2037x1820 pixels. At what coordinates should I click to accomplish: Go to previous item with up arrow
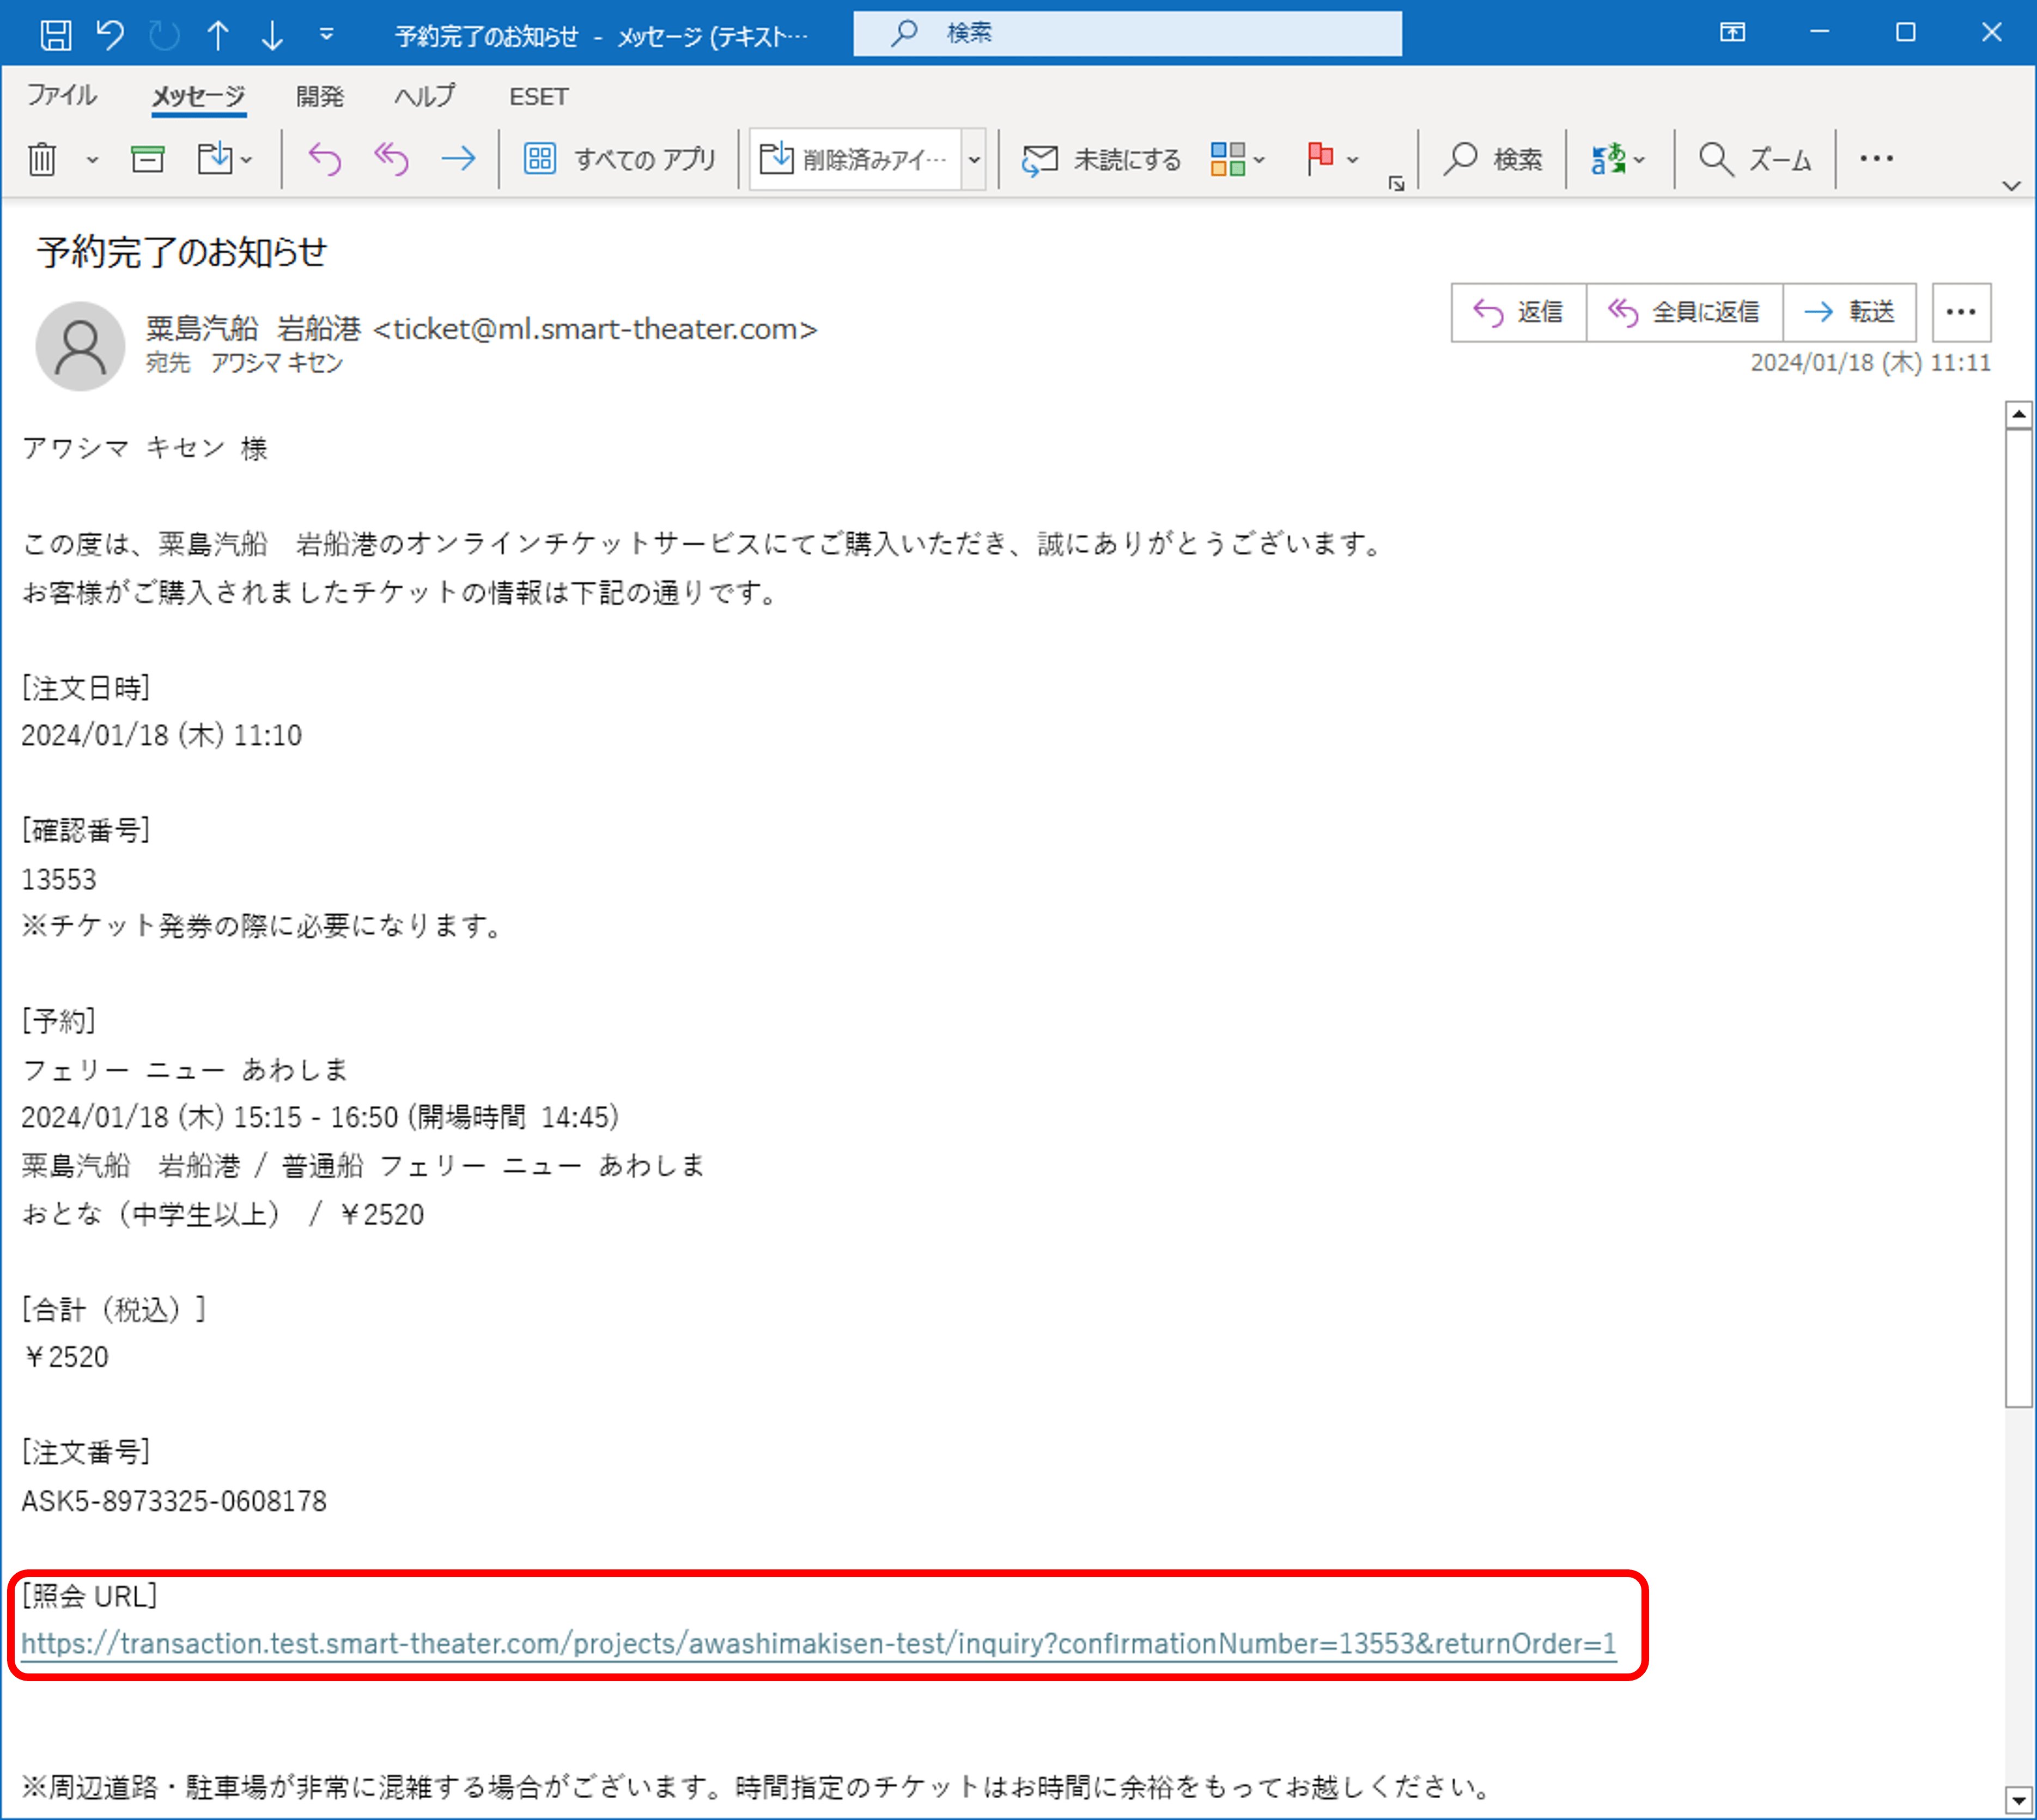pos(217,35)
